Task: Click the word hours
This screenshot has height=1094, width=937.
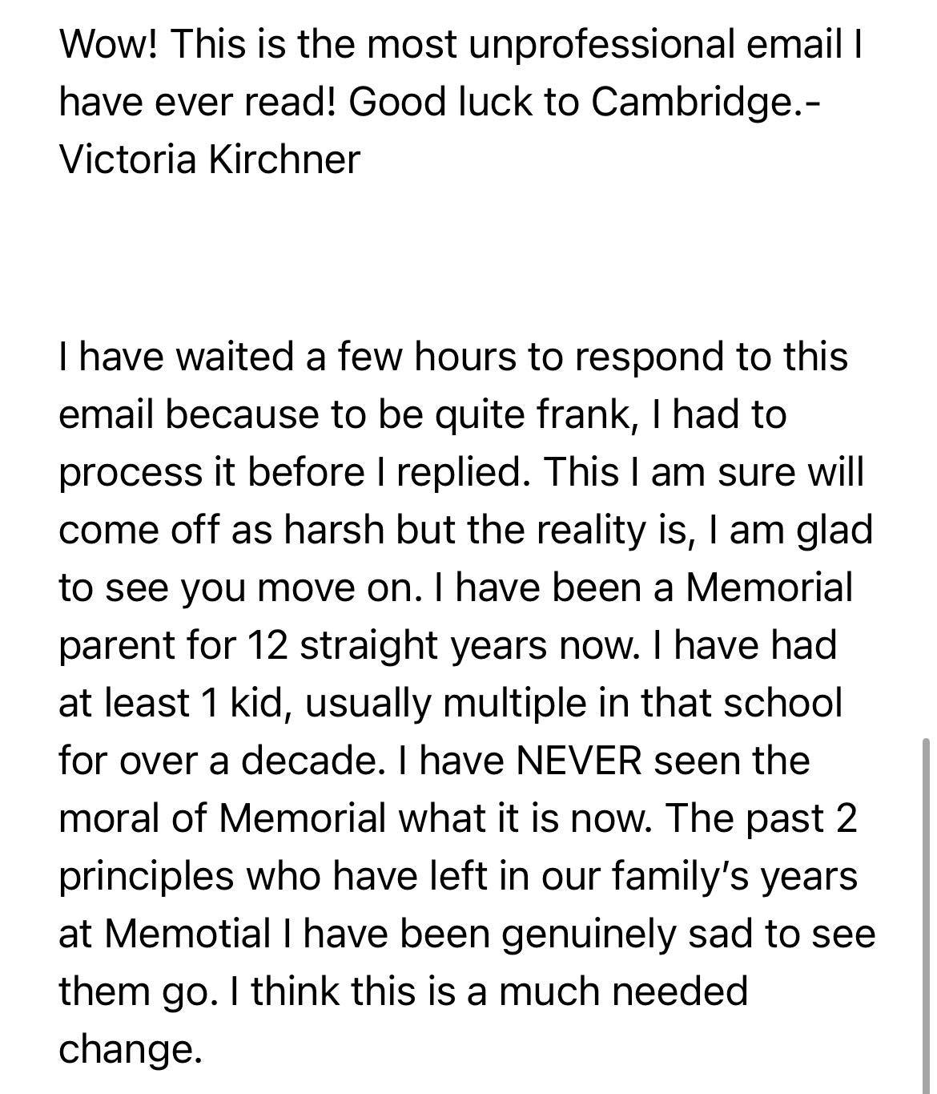Action: [x=458, y=356]
